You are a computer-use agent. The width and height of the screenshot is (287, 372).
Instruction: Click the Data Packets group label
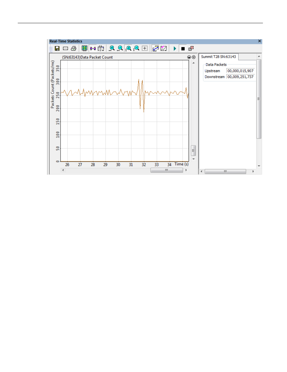click(x=216, y=65)
